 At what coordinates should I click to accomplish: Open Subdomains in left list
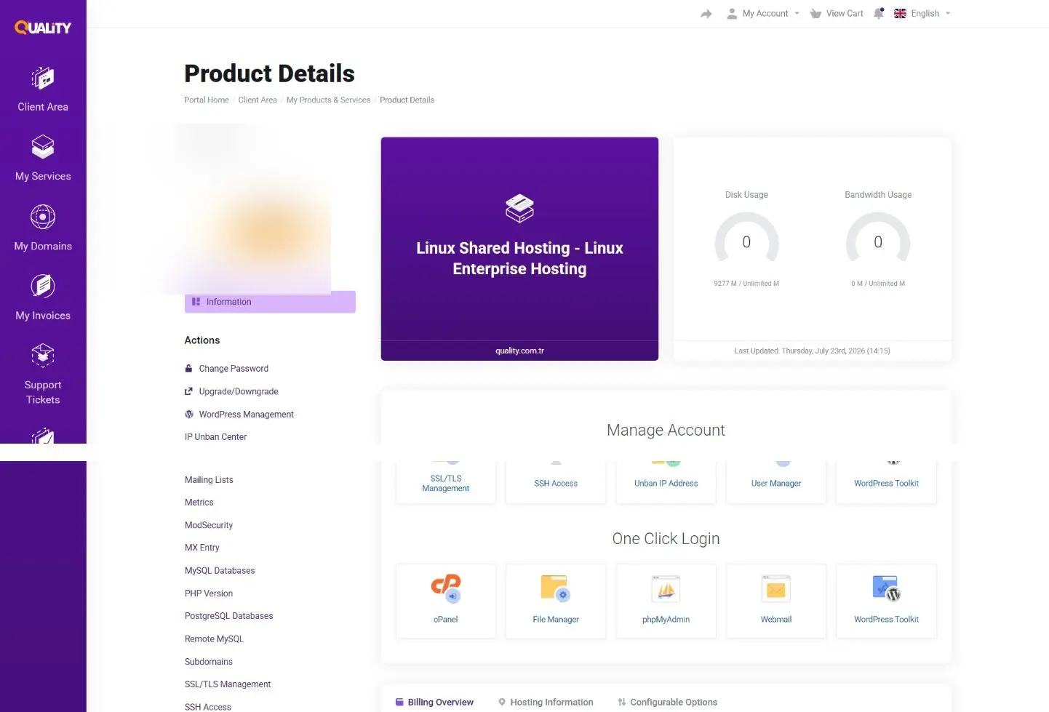(x=209, y=662)
